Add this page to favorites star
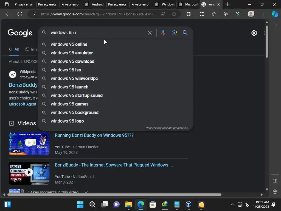 (x=174, y=14)
